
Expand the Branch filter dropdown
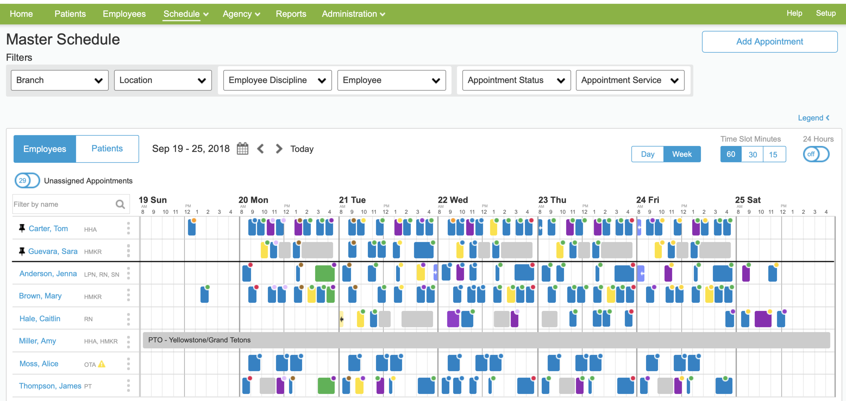(x=60, y=80)
